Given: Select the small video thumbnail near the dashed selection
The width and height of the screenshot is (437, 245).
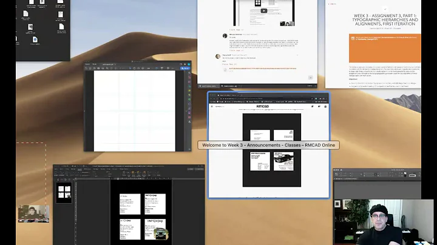Looking at the screenshot, I should click(x=34, y=213).
